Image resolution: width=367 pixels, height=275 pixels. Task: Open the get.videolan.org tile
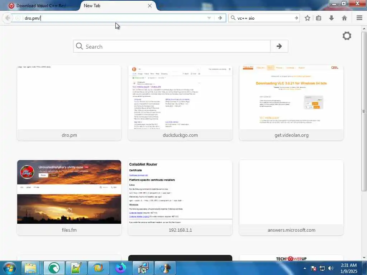click(x=291, y=103)
